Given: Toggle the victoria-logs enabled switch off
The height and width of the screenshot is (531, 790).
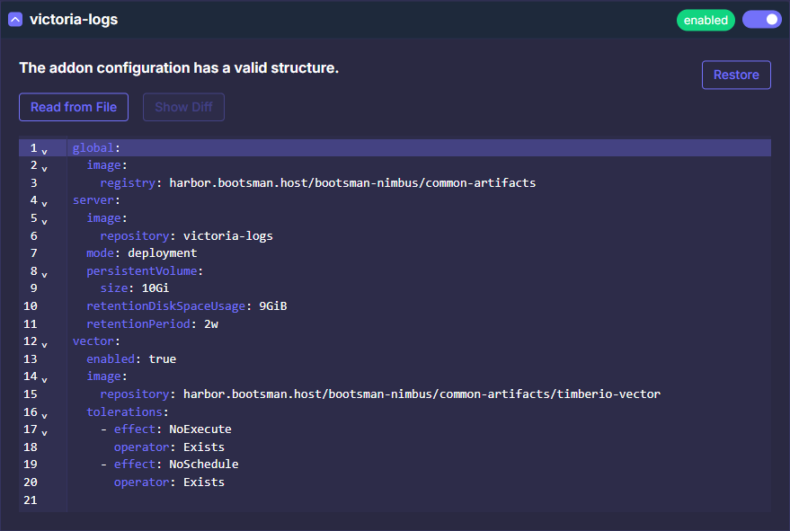Looking at the screenshot, I should pos(761,20).
